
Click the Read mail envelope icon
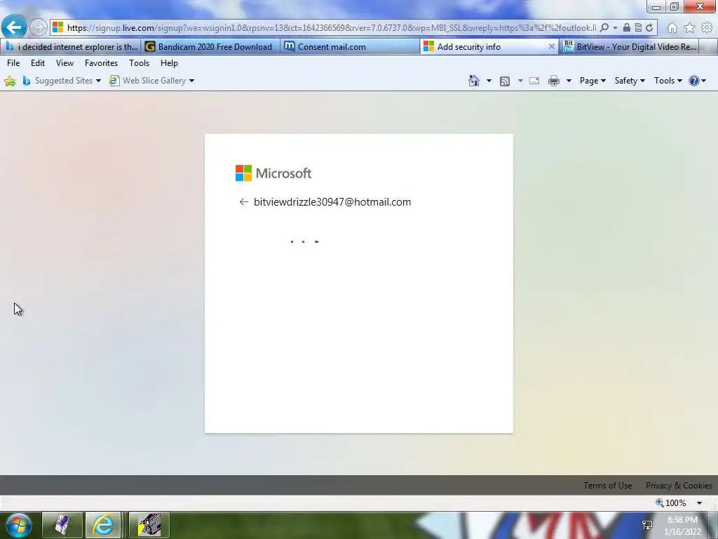pyautogui.click(x=534, y=81)
